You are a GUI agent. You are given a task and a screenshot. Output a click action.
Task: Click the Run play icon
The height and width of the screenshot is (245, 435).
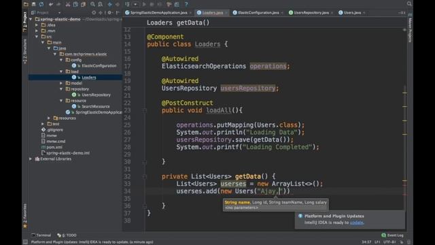click(144, 4)
